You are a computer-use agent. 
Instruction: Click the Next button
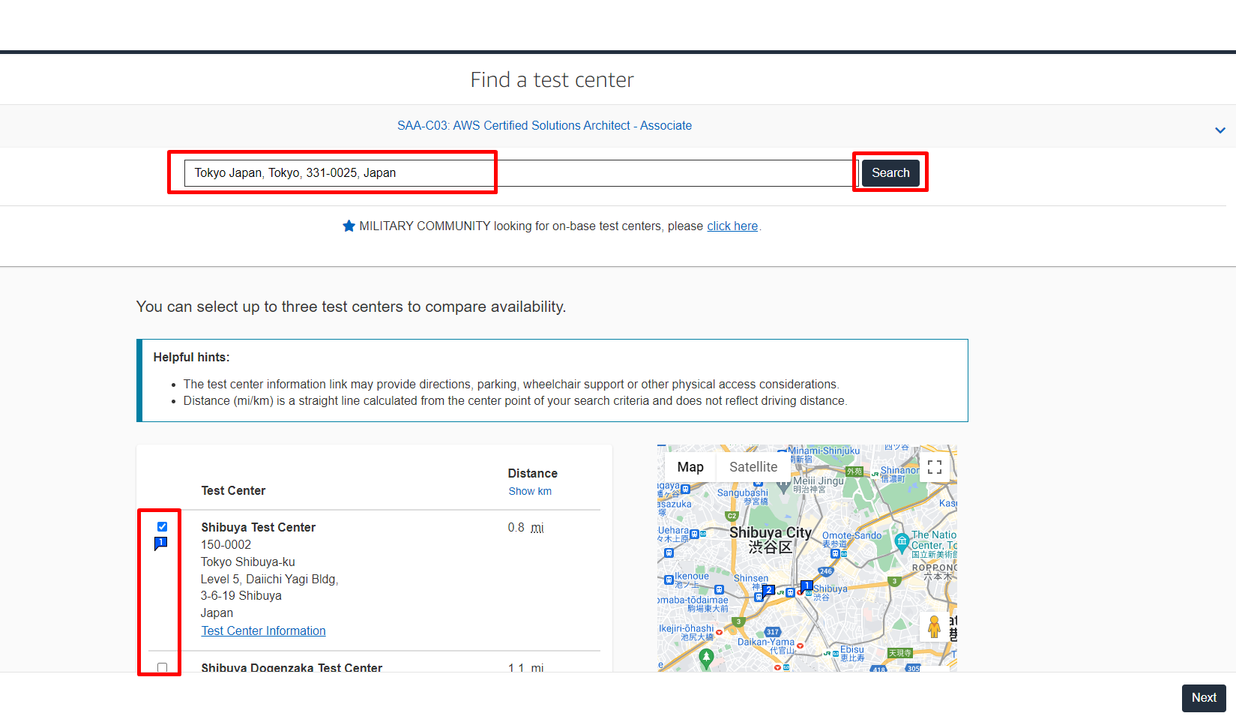(x=1203, y=698)
